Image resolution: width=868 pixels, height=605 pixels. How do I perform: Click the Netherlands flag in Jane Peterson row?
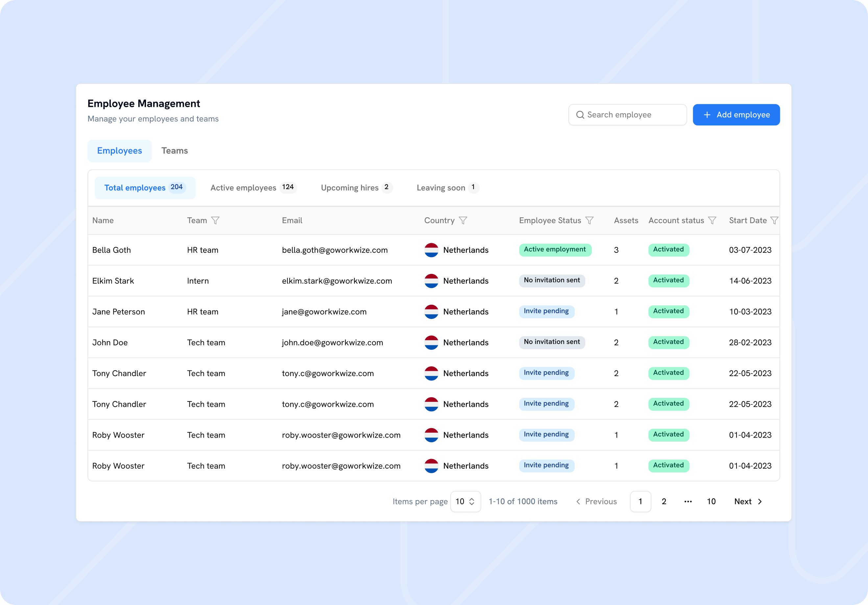(431, 312)
